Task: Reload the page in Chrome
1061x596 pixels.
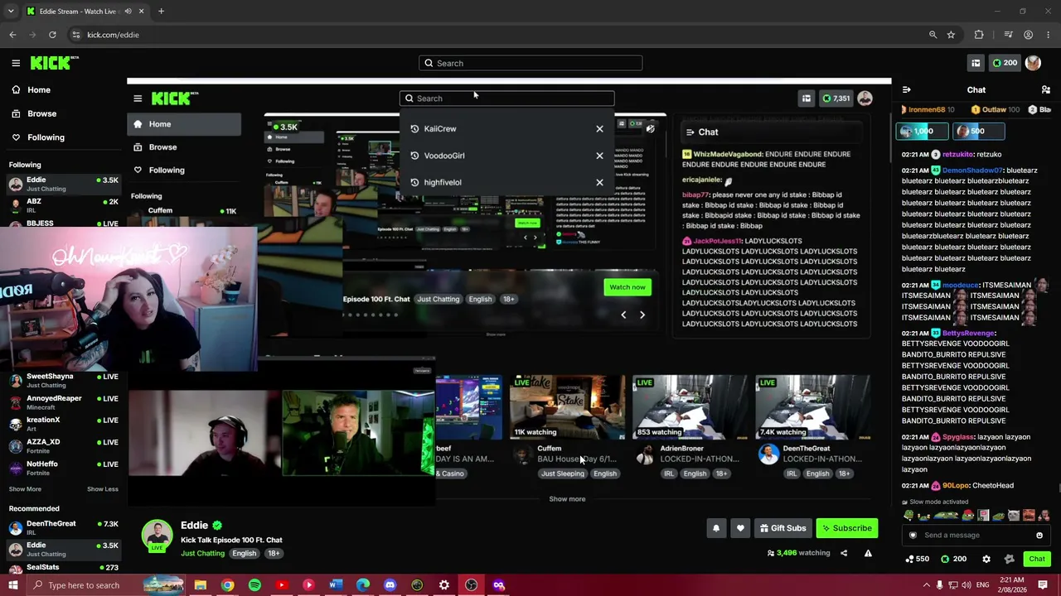Action: point(52,35)
